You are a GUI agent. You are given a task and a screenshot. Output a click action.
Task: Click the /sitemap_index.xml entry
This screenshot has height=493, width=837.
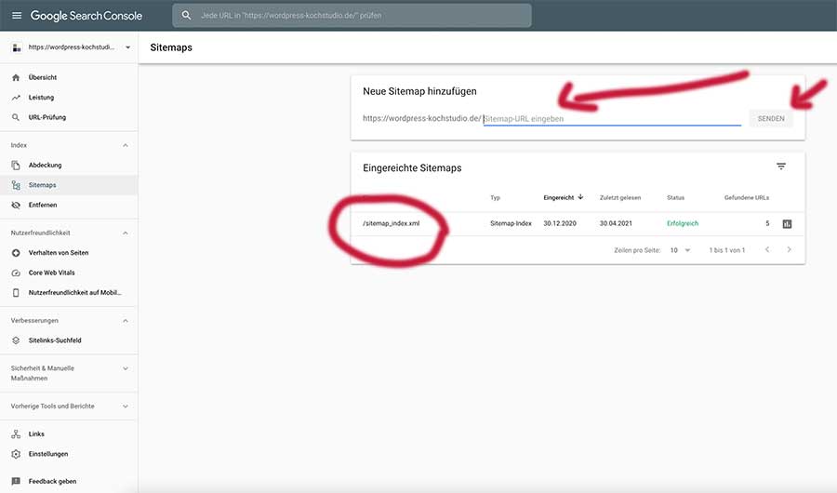tap(391, 224)
